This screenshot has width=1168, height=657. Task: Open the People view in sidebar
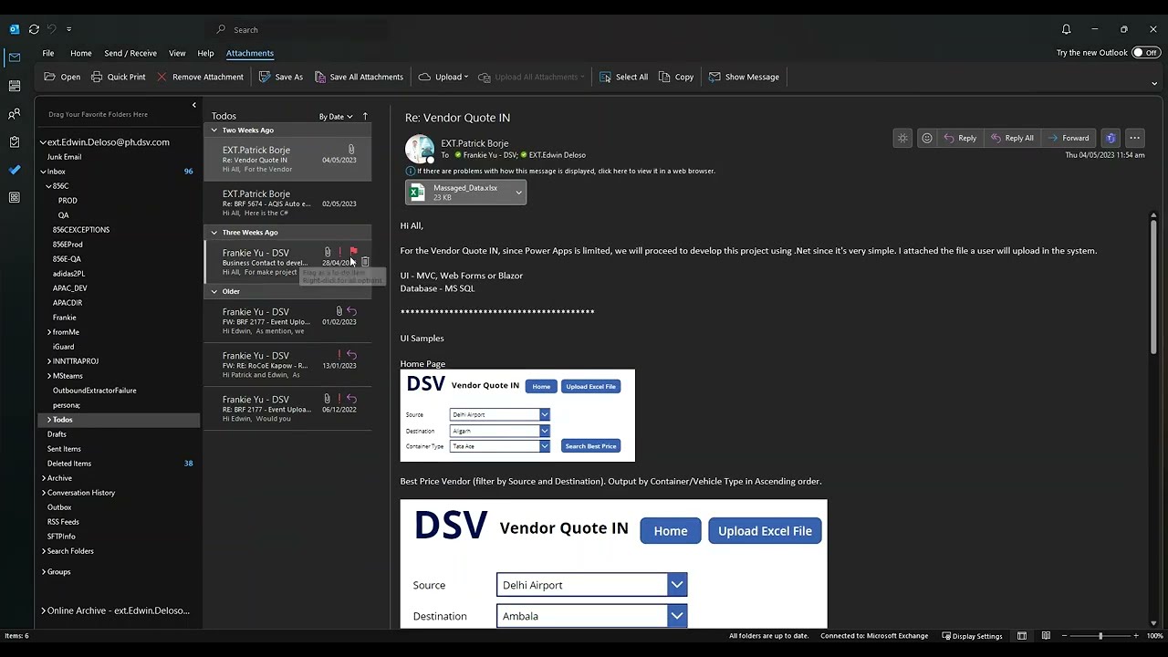coord(14,114)
